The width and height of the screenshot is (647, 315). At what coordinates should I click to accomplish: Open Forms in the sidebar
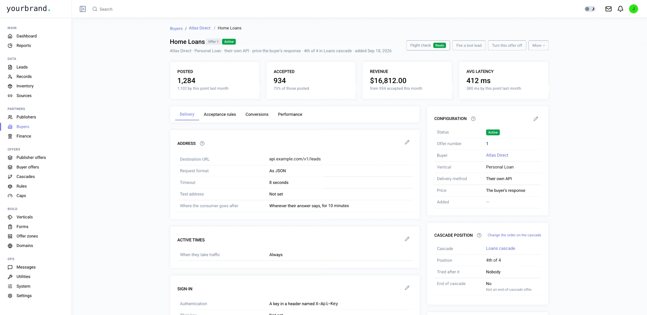click(22, 227)
